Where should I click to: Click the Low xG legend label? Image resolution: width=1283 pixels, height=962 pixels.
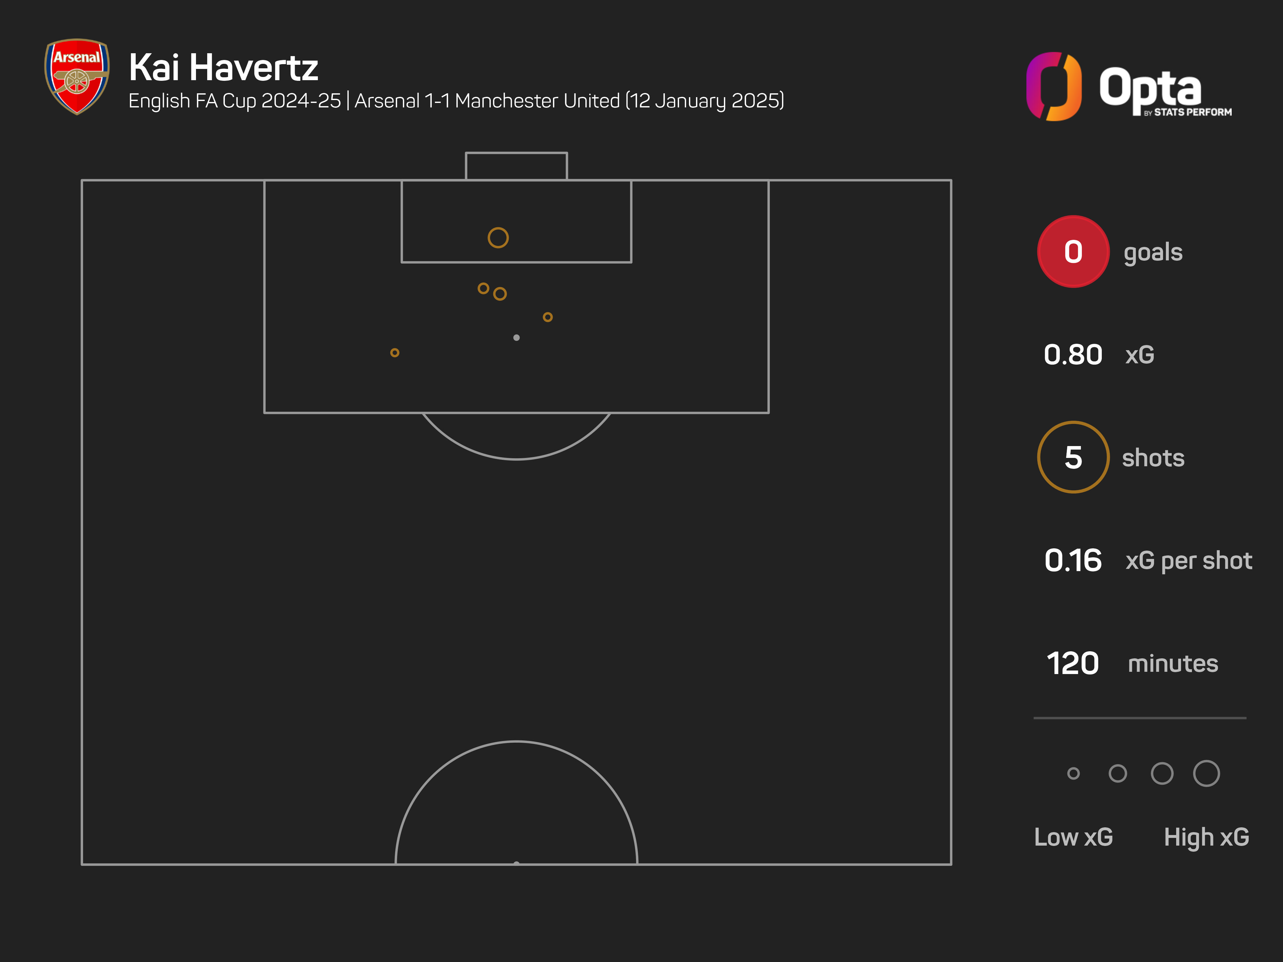(x=1073, y=837)
